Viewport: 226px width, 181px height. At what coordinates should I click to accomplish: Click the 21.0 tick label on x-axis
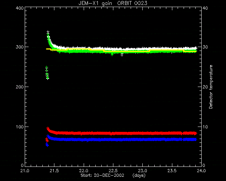[25, 171]
